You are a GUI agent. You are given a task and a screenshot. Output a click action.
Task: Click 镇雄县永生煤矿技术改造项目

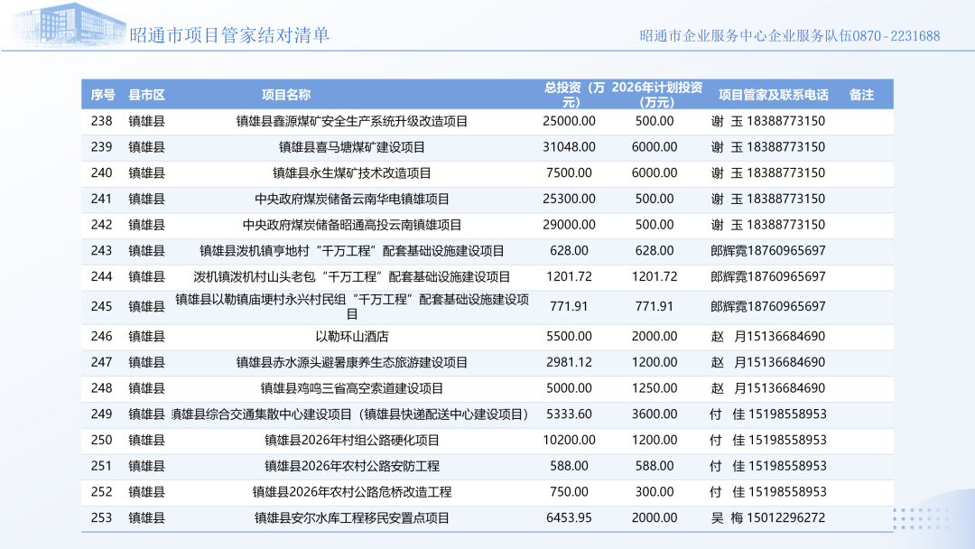[x=352, y=173]
